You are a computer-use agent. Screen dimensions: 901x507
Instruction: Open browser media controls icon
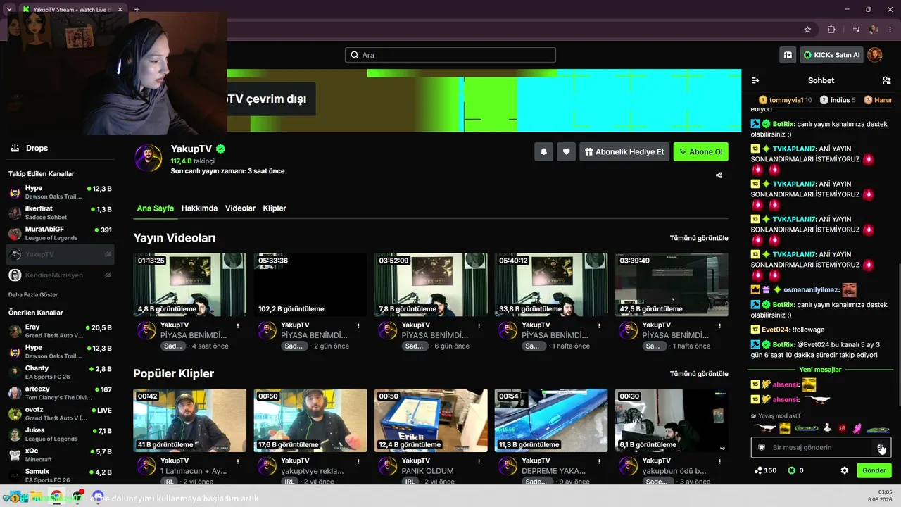coord(856,30)
